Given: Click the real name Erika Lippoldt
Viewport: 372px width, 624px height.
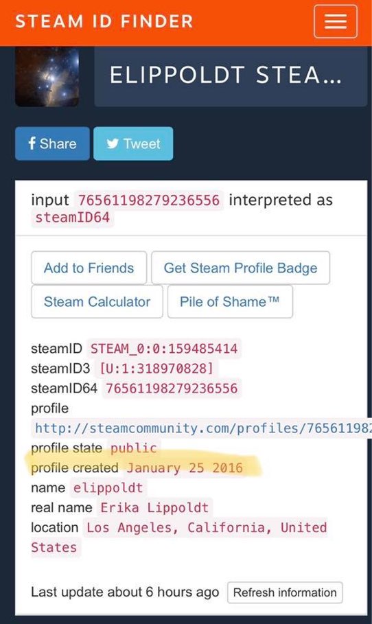Looking at the screenshot, I should (x=154, y=508).
